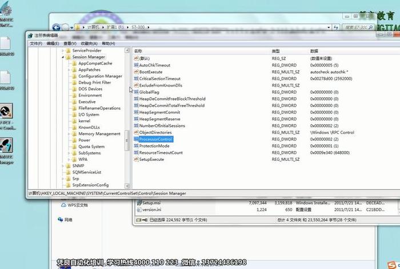The height and width of the screenshot is (269, 400).
Task: Select the ResourceTimeoutCount value
Action: point(161,152)
